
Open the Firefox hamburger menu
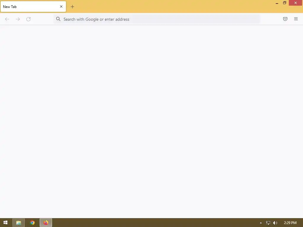pos(296,19)
